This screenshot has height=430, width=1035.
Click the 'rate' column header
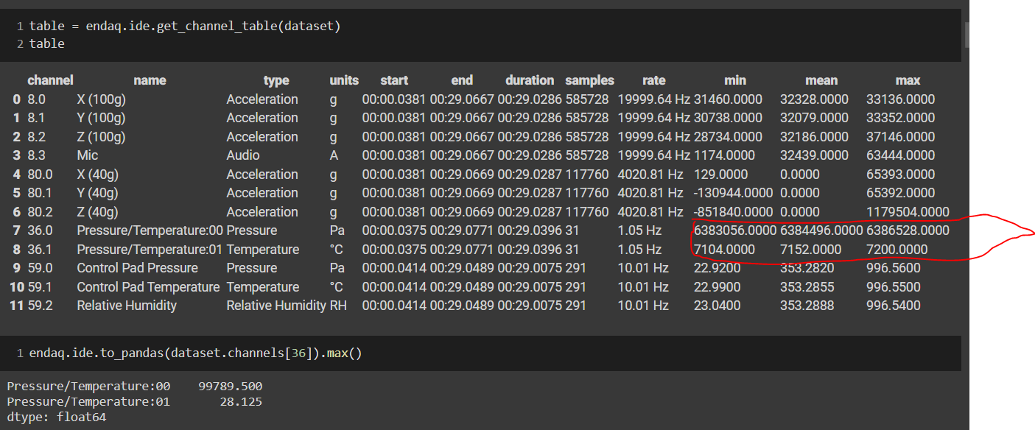pyautogui.click(x=653, y=80)
